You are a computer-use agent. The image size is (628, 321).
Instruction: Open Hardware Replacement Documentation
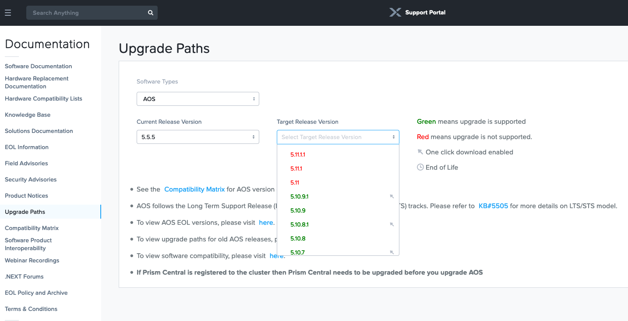[37, 83]
